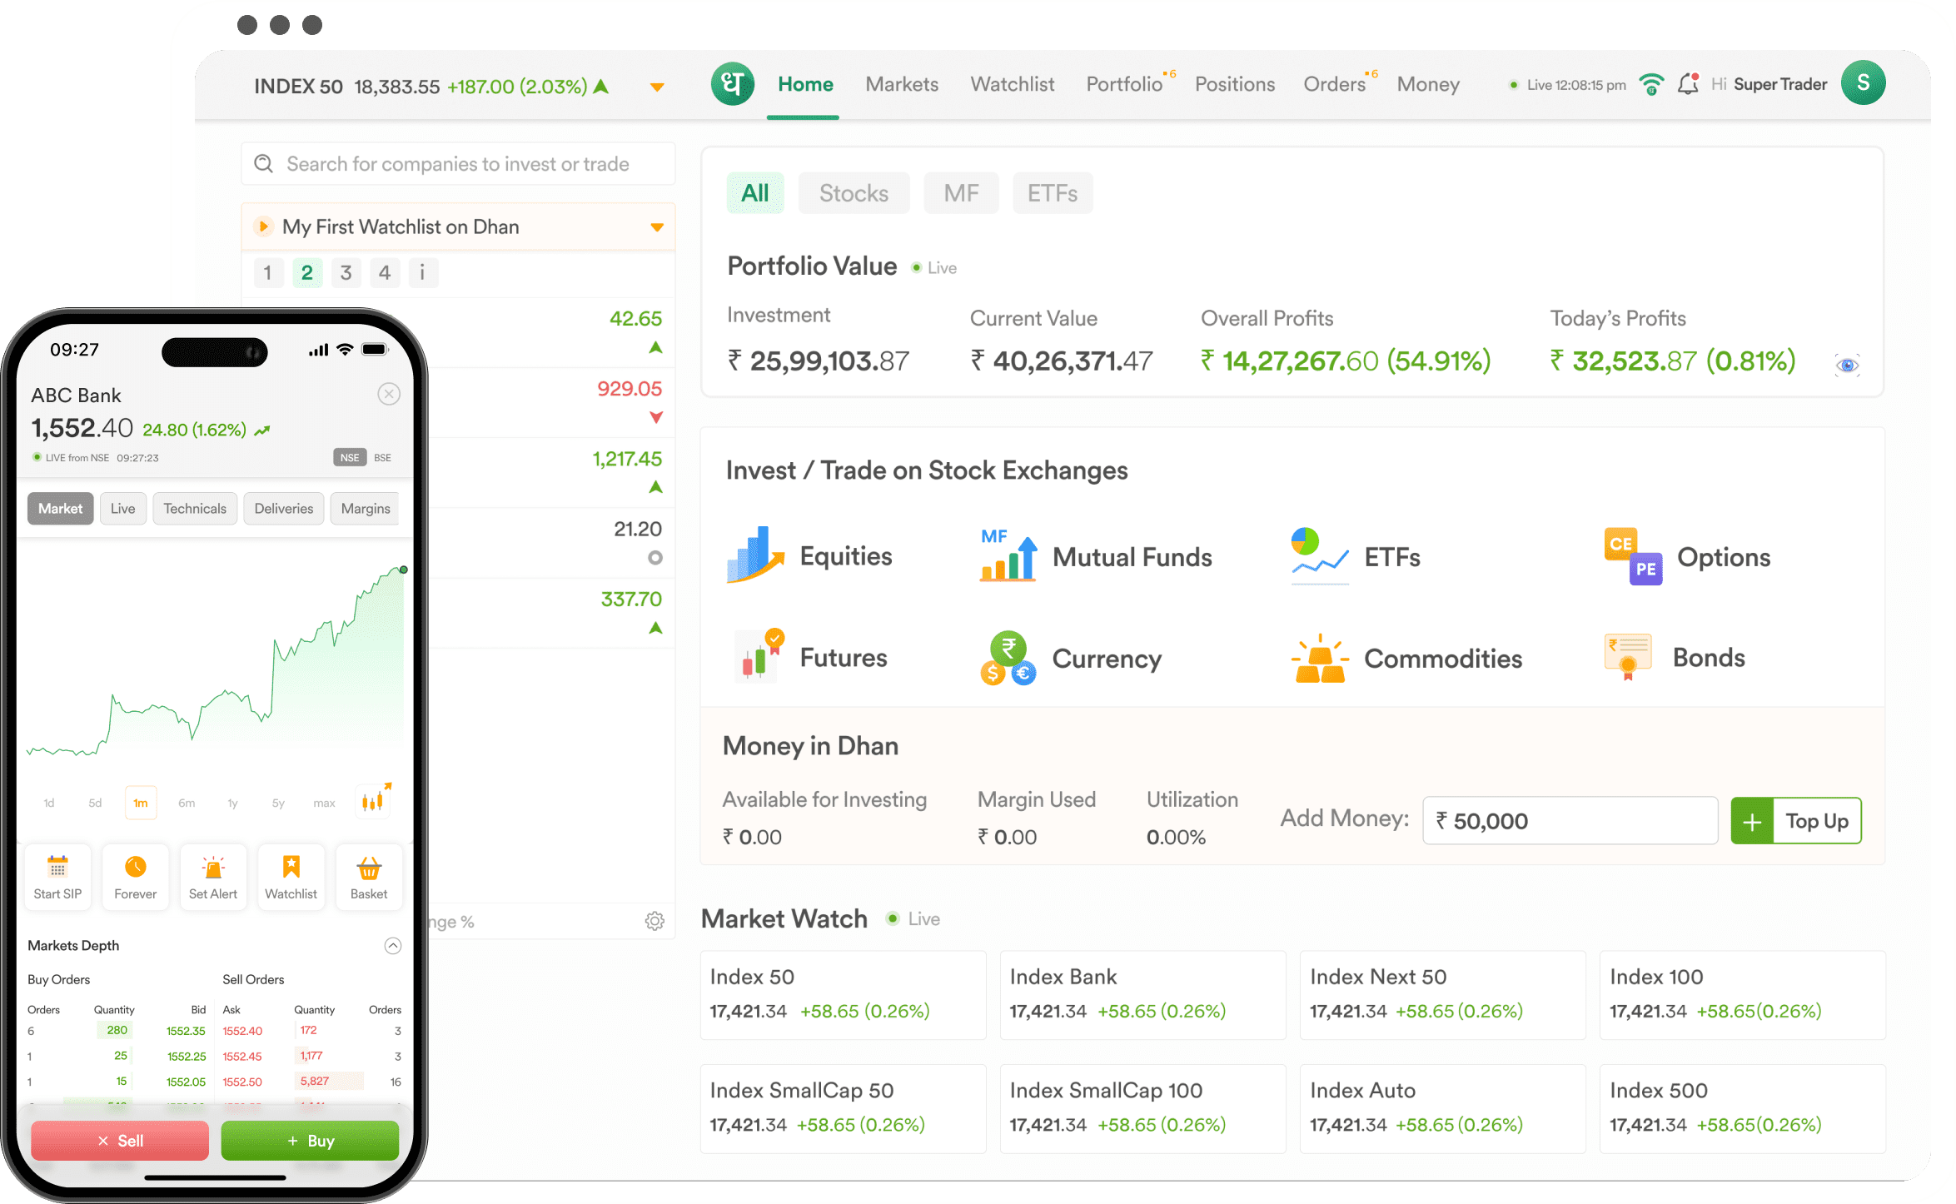Switch to Deliveries tab on phone
1956x1204 pixels.
point(283,508)
